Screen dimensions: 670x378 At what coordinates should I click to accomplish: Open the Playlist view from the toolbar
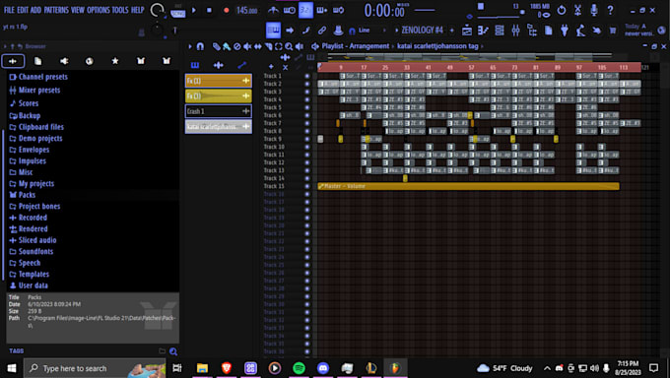(467, 31)
